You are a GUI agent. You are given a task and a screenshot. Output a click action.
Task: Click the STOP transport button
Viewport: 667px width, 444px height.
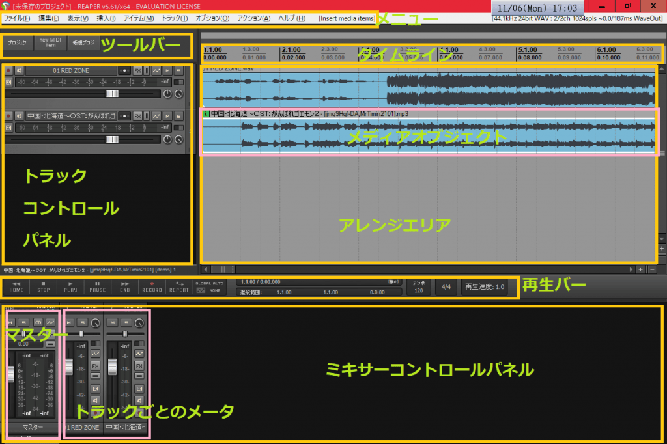[x=44, y=286]
